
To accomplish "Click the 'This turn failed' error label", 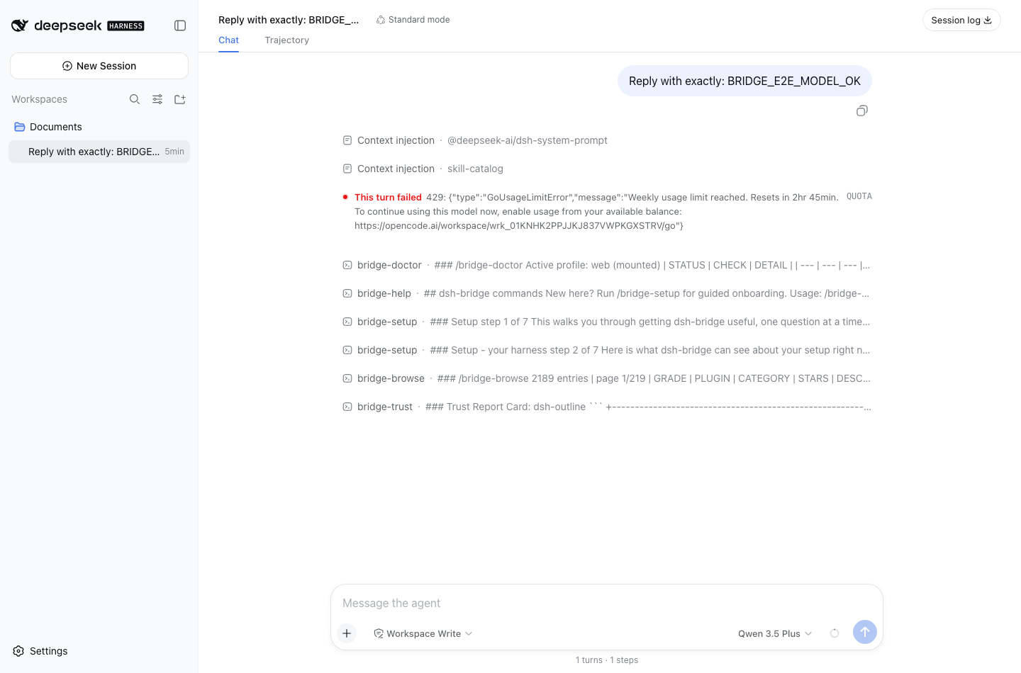I will (388, 198).
